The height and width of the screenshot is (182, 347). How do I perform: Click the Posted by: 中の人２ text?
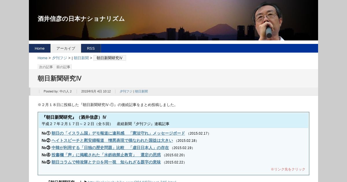pos(58,91)
